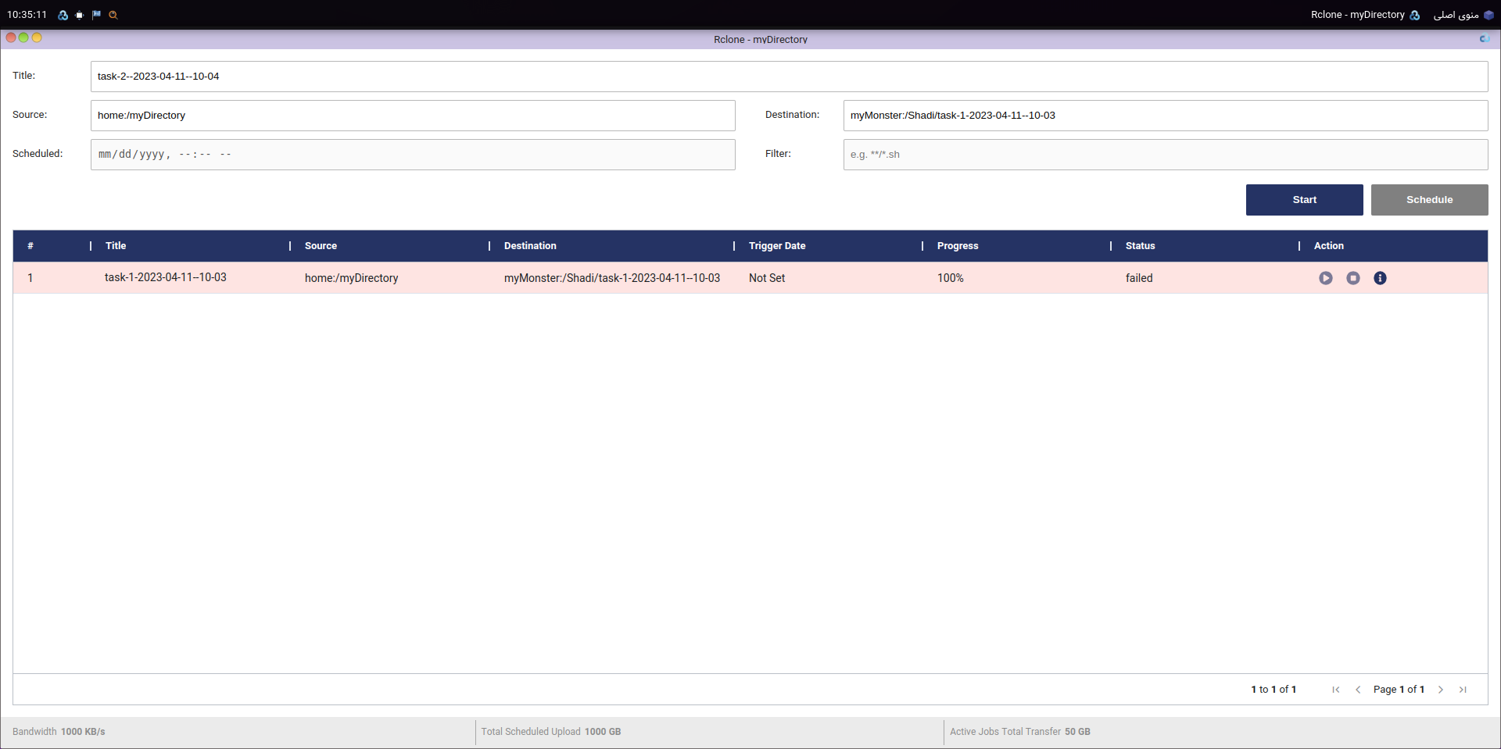The width and height of the screenshot is (1501, 749).
Task: Open the orange magnifier search icon
Action: point(113,15)
